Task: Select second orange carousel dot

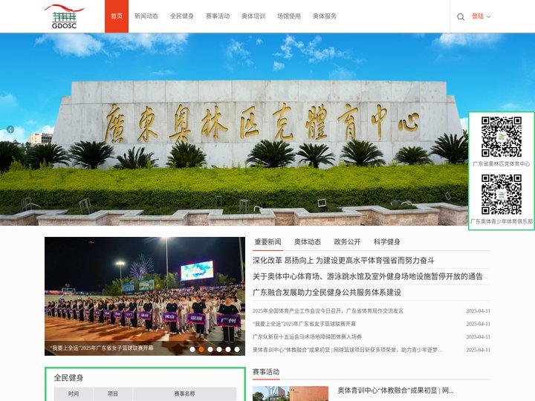Action: pos(201,349)
